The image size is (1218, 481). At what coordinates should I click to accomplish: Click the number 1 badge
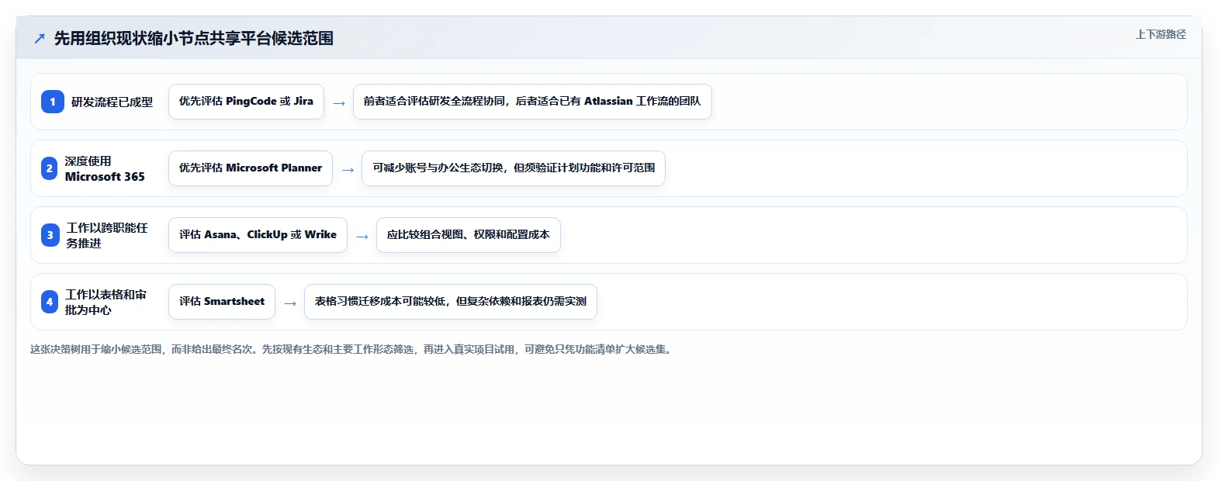pyautogui.click(x=52, y=102)
